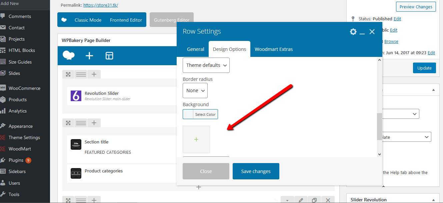Click the Browse revisions link

(391, 41)
